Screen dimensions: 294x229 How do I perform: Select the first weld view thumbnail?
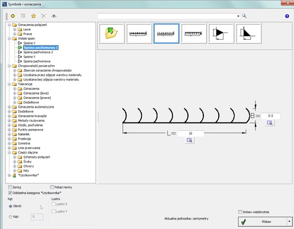pyautogui.click(x=139, y=33)
